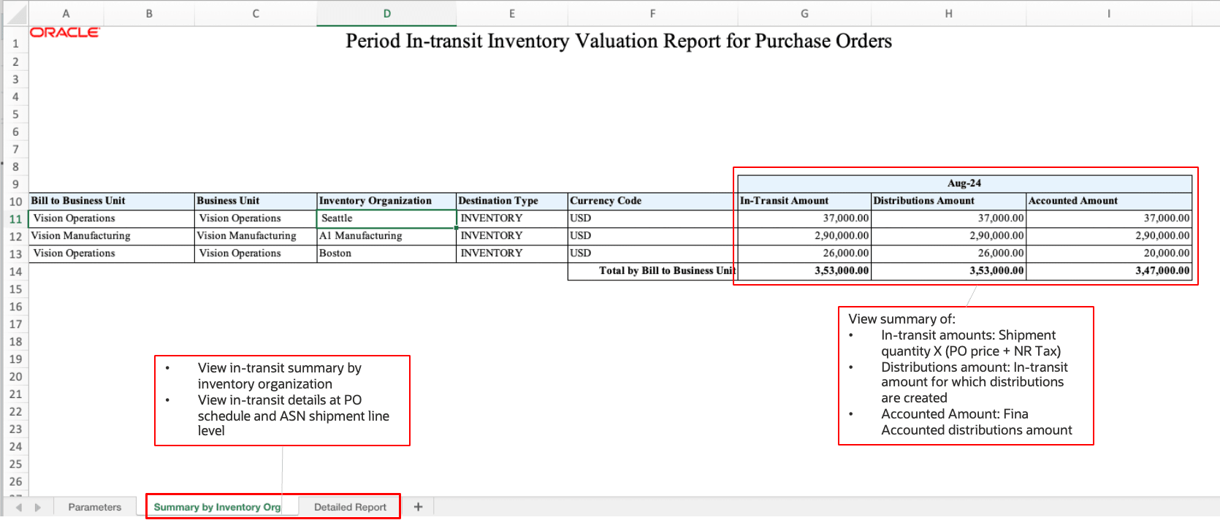Click Vision Operations in column A of row 13

tap(111, 253)
